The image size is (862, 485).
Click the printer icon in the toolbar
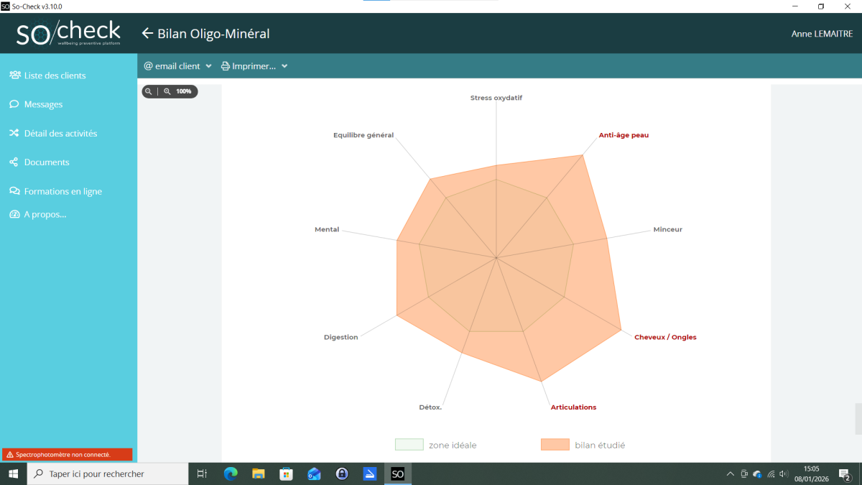(x=225, y=66)
